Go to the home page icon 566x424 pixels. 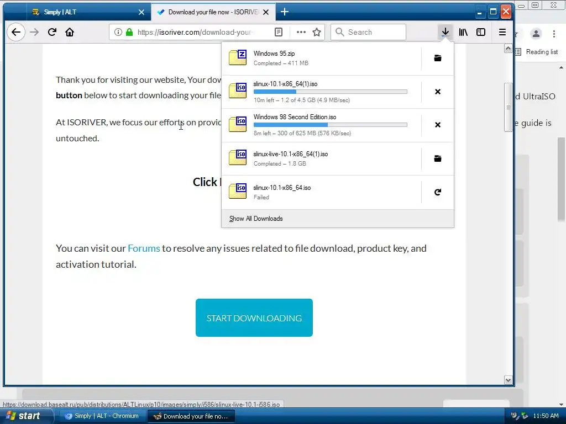click(70, 32)
